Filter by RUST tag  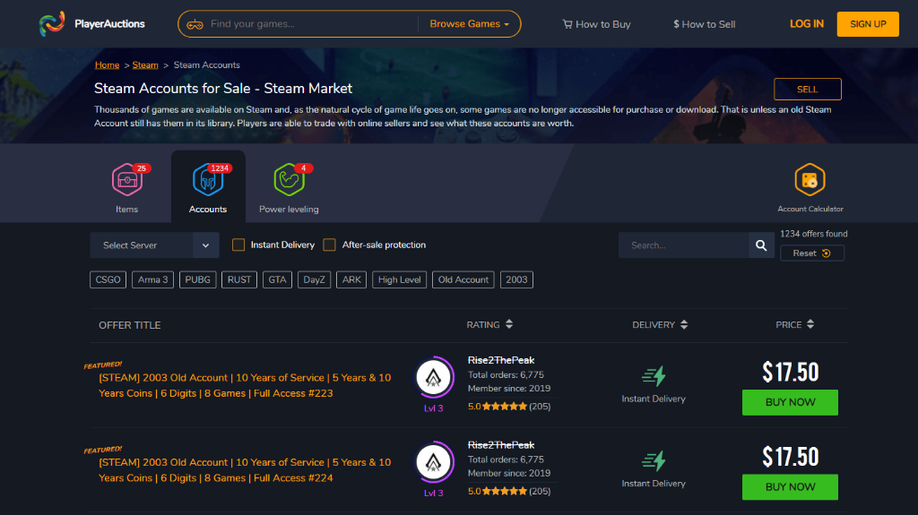click(x=238, y=279)
